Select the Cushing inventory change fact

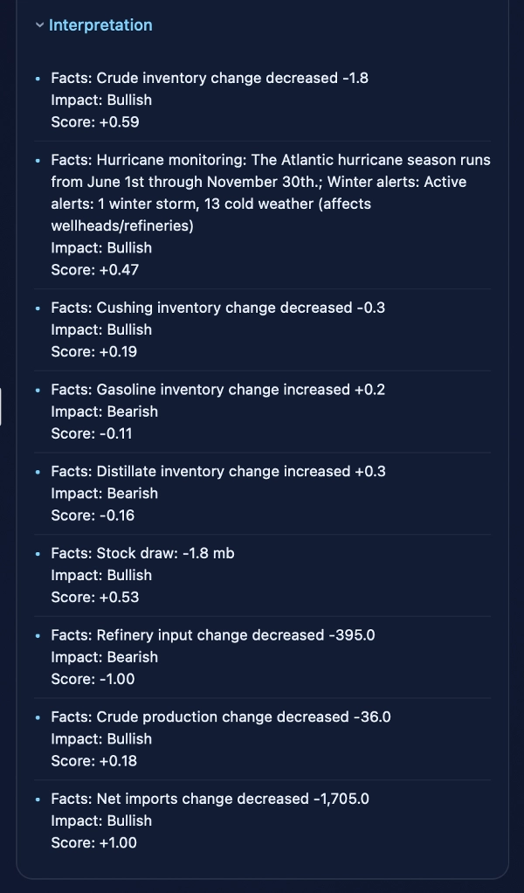(x=217, y=308)
